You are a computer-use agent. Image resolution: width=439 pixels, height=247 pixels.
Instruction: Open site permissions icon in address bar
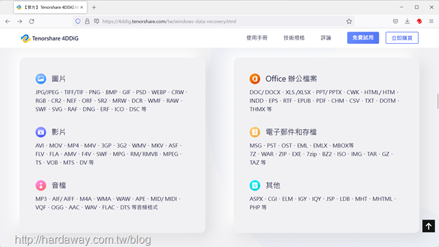pyautogui.click(x=96, y=21)
